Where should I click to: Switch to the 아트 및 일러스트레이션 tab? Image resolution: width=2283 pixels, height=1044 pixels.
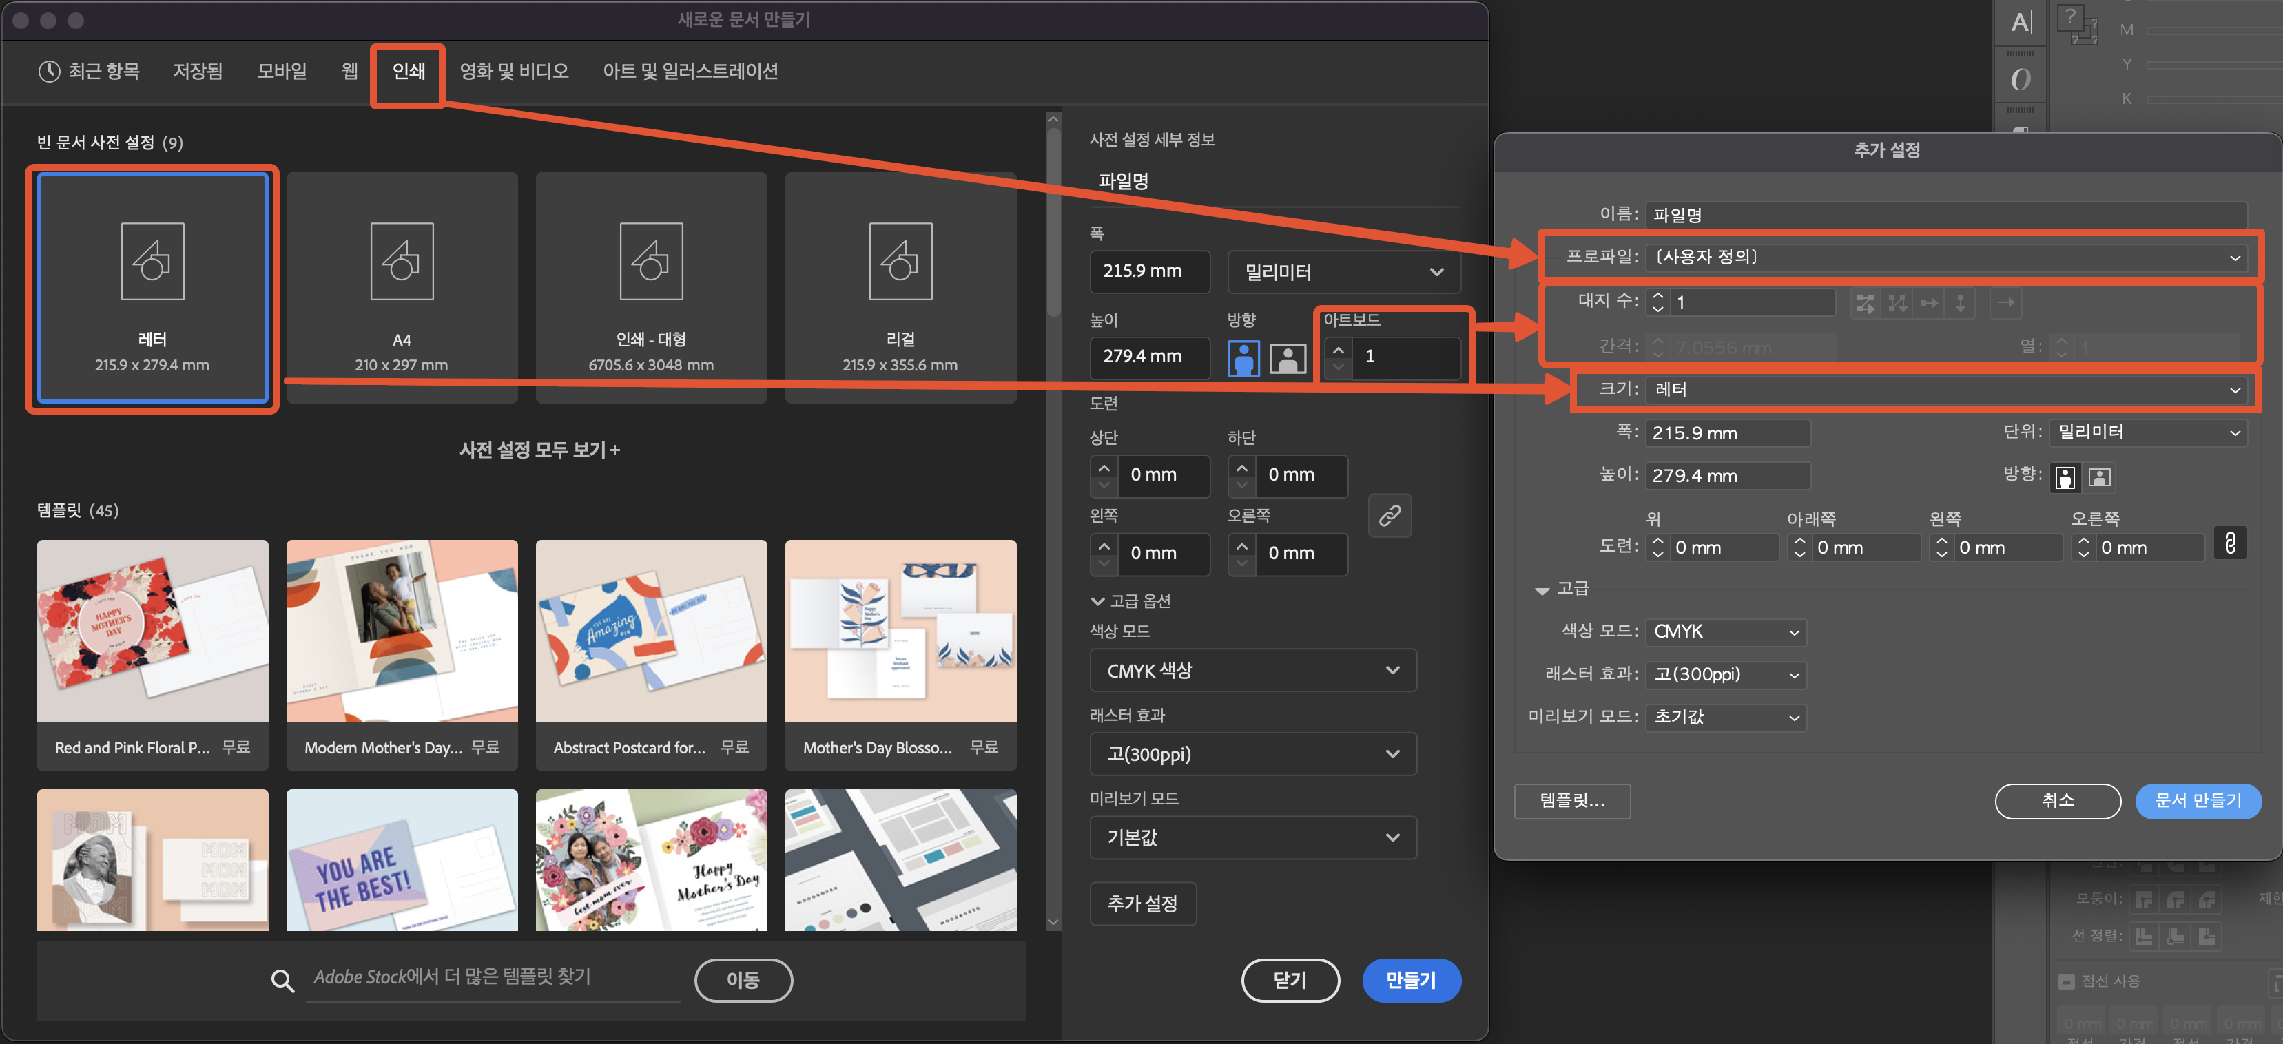click(x=690, y=71)
